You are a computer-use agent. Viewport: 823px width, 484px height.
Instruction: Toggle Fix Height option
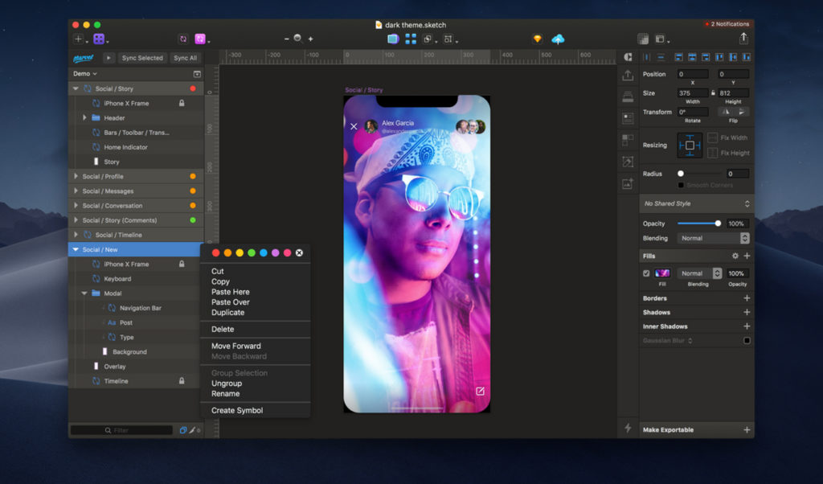coord(712,153)
